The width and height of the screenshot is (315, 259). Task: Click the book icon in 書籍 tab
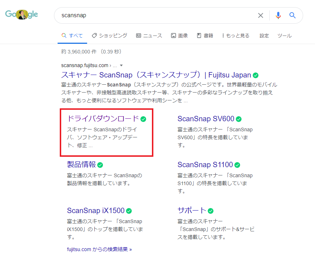coord(199,36)
